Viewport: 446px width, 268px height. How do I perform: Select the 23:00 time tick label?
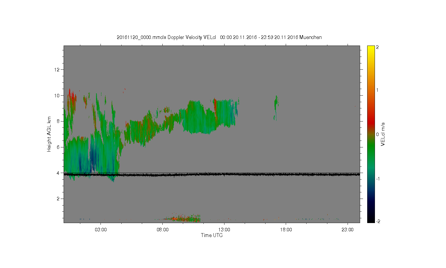tap(348, 230)
